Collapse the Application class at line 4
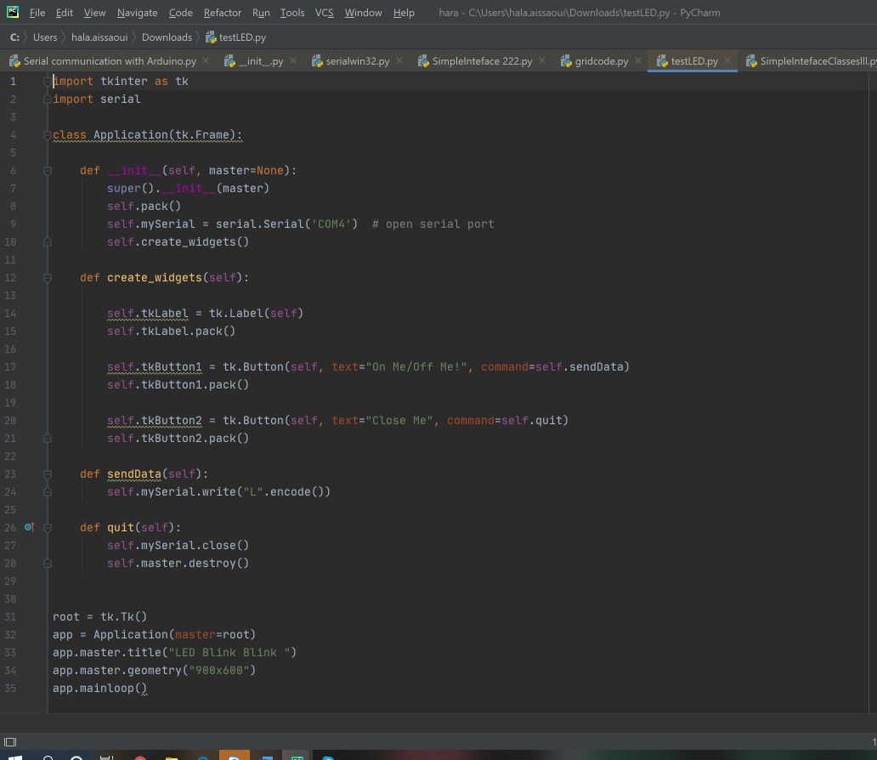 click(x=48, y=135)
